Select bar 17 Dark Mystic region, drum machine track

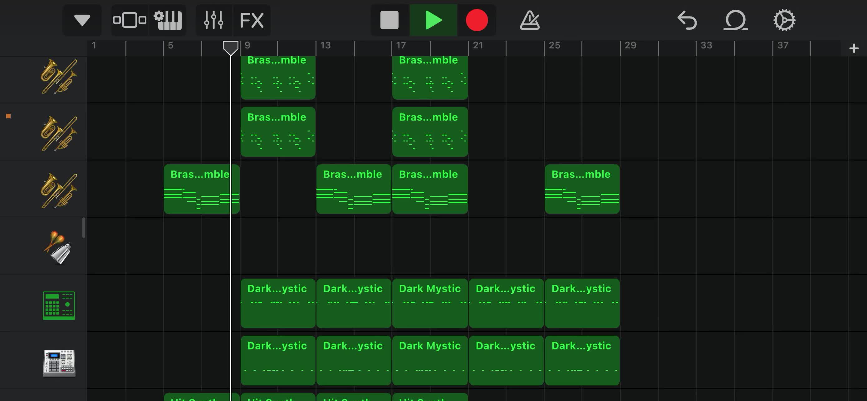[430, 361]
